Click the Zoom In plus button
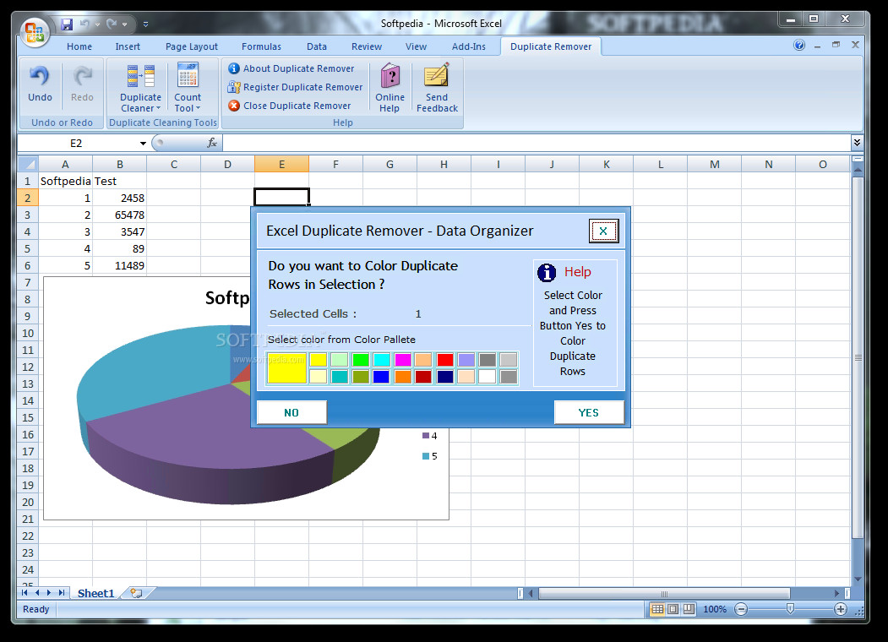Screen dimensions: 888x642 point(841,609)
